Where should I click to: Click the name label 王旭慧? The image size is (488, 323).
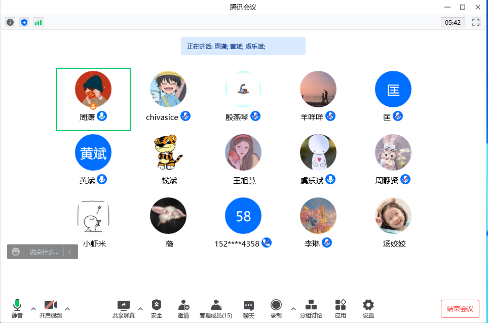coord(244,181)
